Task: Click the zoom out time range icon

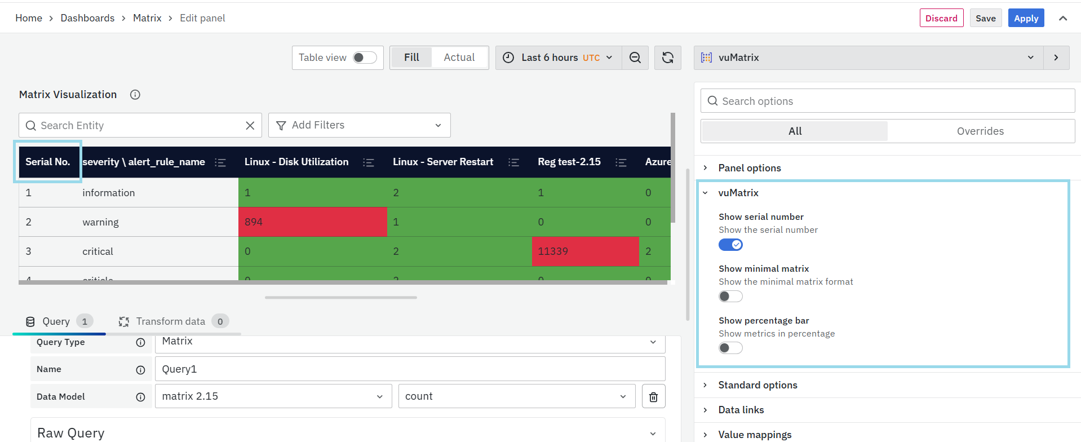Action: pyautogui.click(x=635, y=58)
